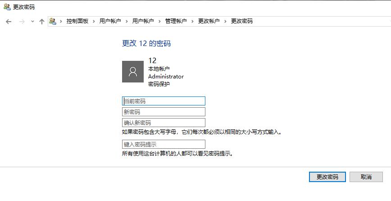391x201 pixels.
Task: Focus the 当前密码 input field
Action: point(164,101)
